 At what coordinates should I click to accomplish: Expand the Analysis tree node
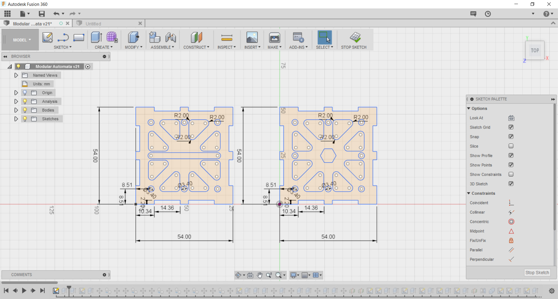(16, 101)
